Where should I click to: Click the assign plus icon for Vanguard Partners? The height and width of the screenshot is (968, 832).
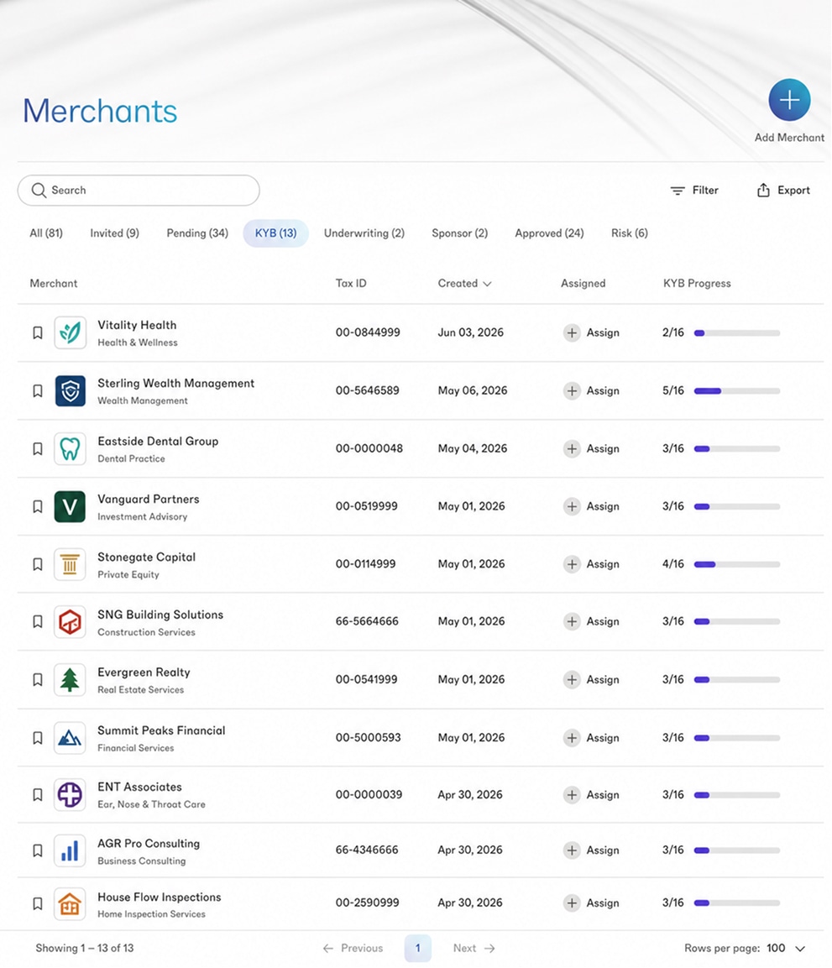coord(572,506)
